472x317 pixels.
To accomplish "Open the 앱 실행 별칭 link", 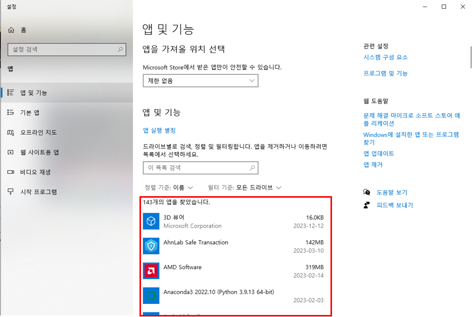I will pos(159,130).
